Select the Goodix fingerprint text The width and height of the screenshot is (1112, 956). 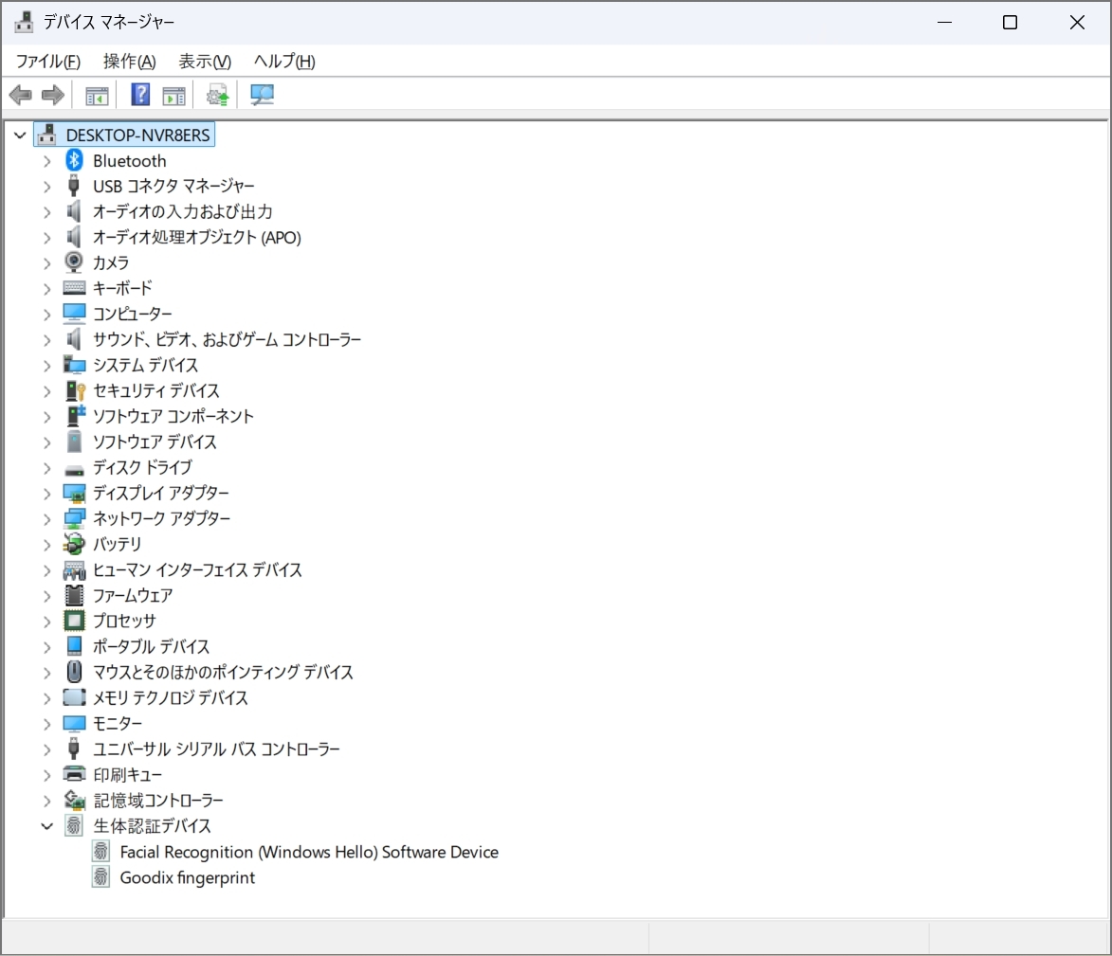pyautogui.click(x=187, y=877)
